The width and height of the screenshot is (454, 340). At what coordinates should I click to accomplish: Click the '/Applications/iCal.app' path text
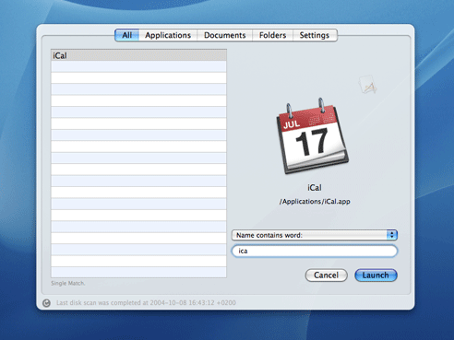point(315,202)
